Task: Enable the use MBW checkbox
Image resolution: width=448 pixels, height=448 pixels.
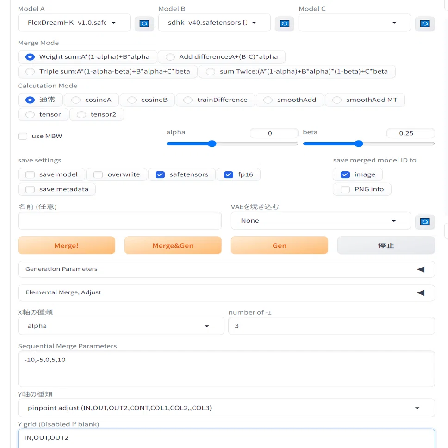Action: [23, 136]
